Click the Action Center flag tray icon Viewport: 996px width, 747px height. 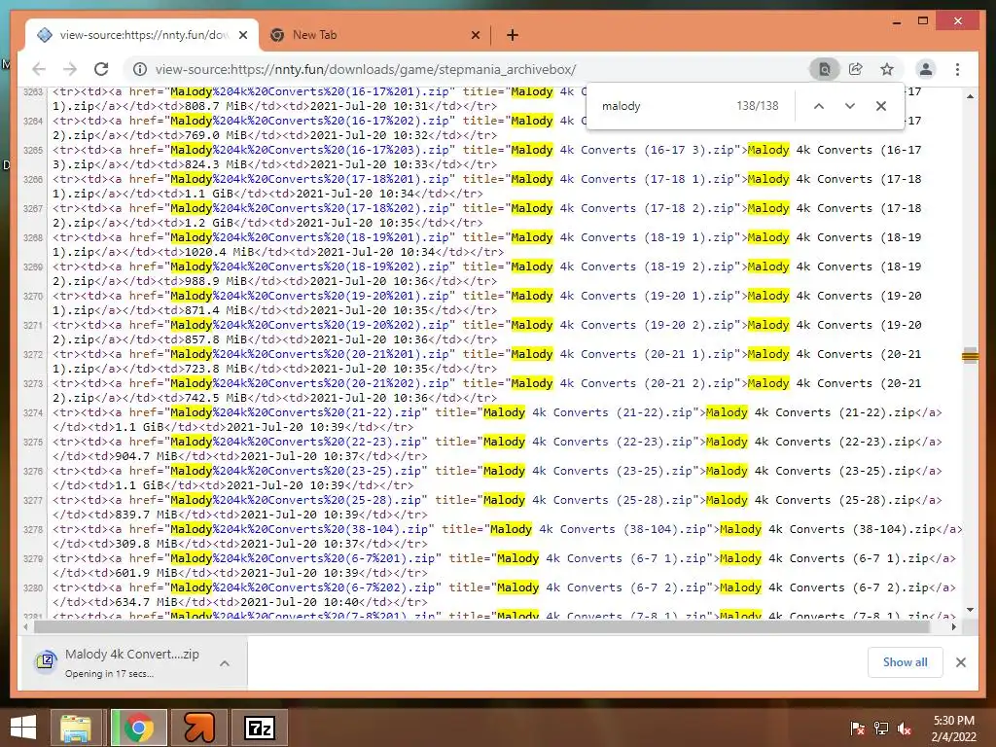(857, 728)
